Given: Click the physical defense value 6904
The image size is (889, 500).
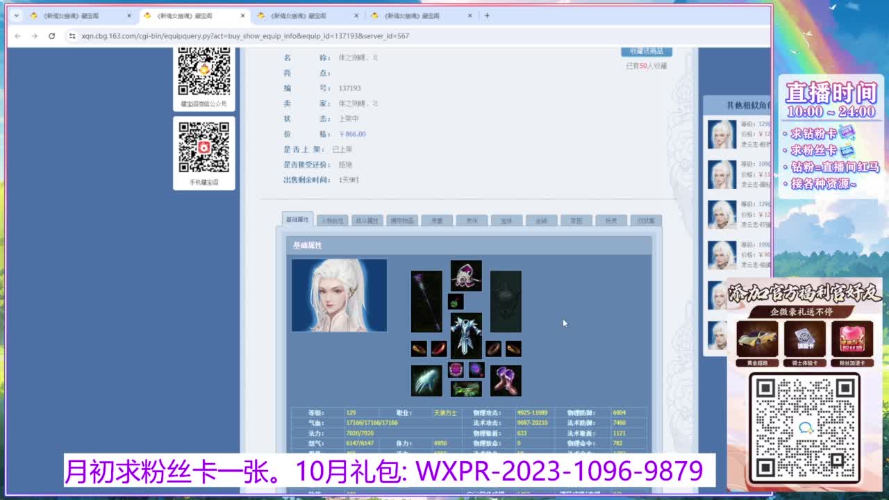Looking at the screenshot, I should 620,413.
